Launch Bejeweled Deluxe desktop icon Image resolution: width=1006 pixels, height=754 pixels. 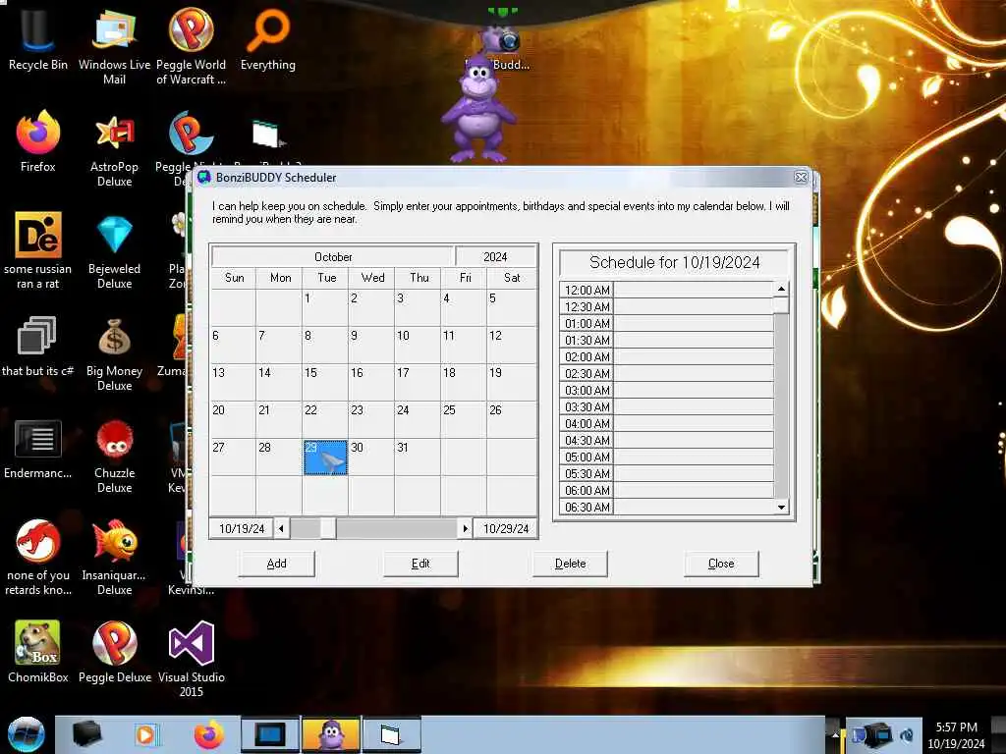[114, 250]
